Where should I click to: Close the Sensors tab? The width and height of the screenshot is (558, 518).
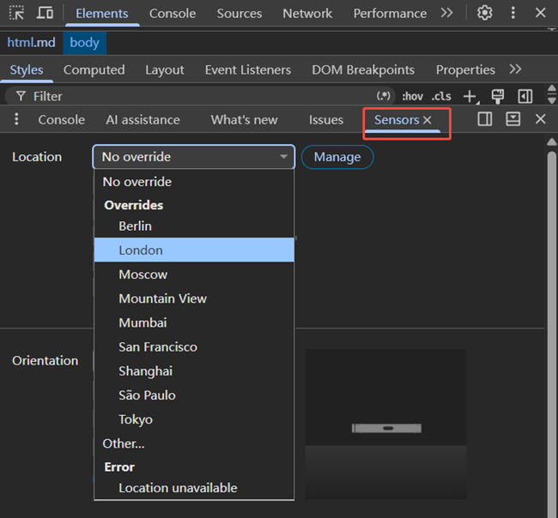[x=427, y=120]
